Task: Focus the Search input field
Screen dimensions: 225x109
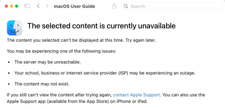Action: click(x=172, y=6)
